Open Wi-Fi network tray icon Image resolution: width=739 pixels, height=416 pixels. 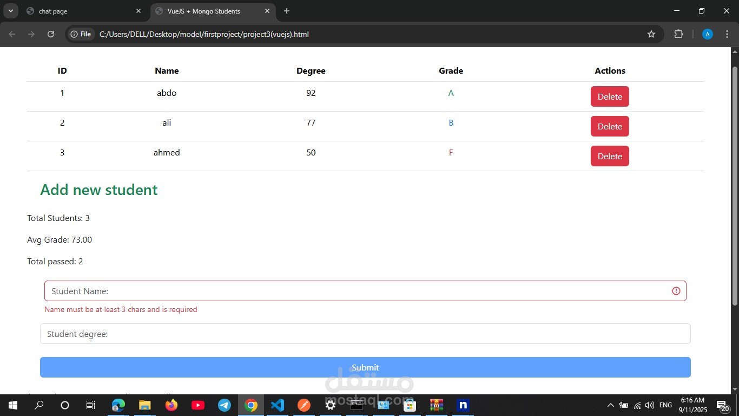(637, 405)
